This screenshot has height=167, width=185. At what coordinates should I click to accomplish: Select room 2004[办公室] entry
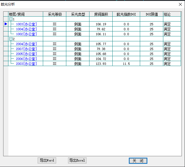[26, 44]
